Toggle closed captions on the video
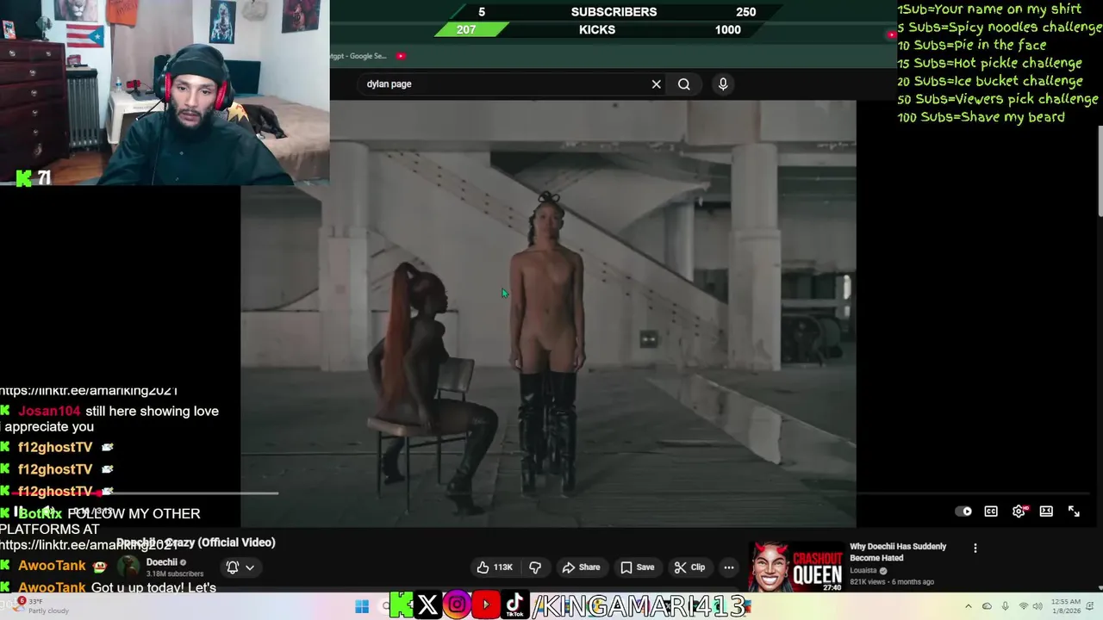Viewport: 1103px width, 620px height. pos(991,512)
